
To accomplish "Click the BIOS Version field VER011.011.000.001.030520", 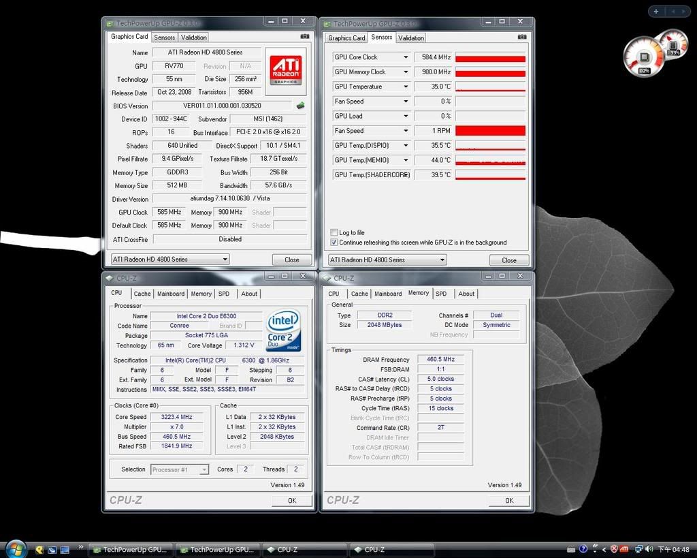I will click(223, 106).
